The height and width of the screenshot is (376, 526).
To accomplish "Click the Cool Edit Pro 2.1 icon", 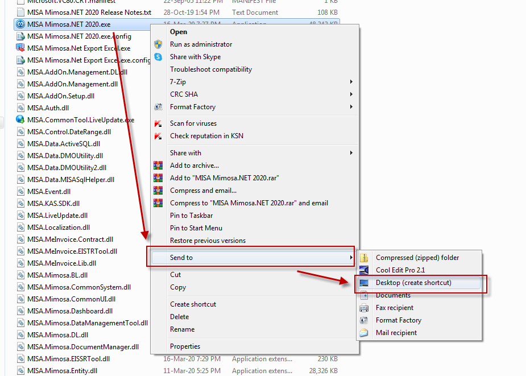I will point(364,270).
